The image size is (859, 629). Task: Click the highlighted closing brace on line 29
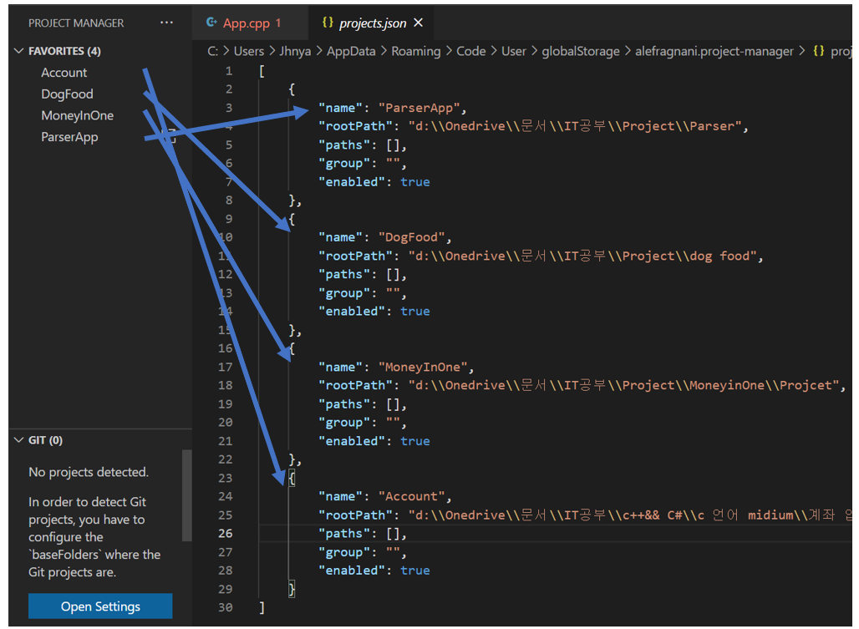(x=292, y=589)
